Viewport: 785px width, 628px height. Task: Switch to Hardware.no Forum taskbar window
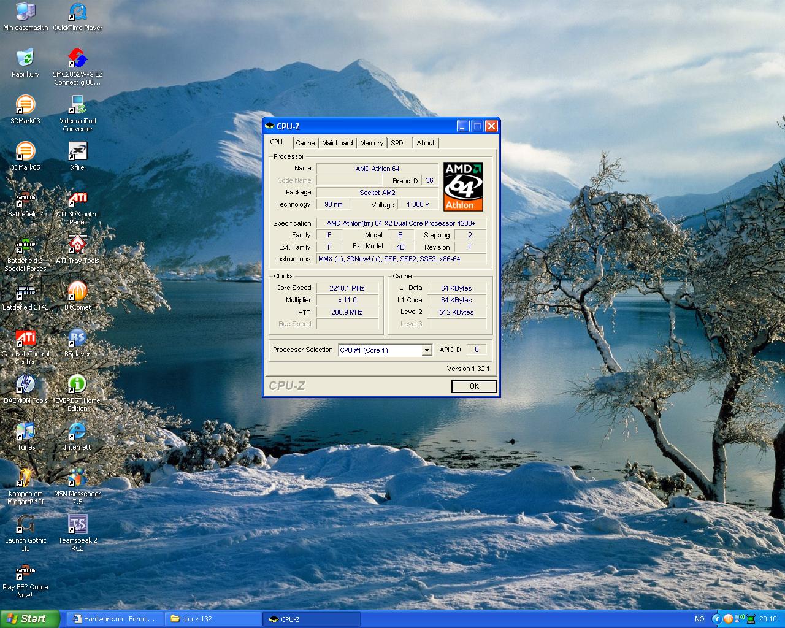[x=115, y=619]
